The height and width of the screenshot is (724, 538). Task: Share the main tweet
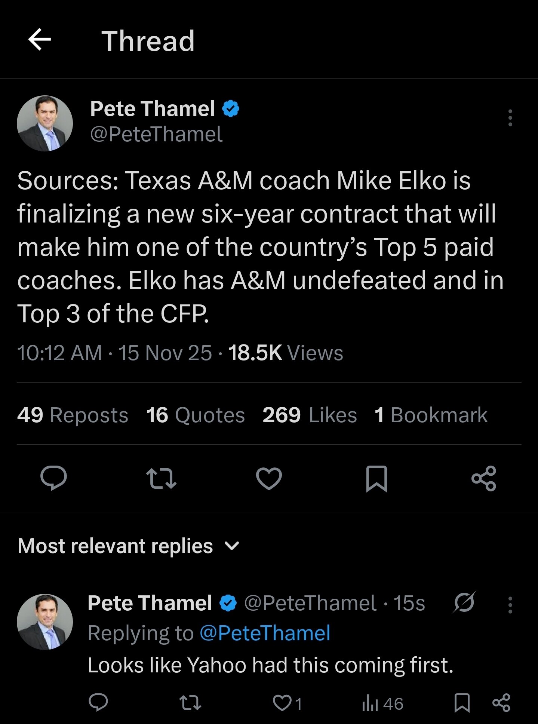coord(484,478)
